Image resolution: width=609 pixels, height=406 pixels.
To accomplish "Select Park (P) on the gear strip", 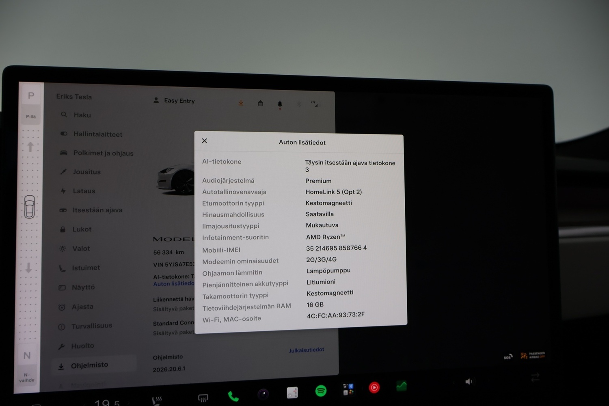I will (31, 96).
